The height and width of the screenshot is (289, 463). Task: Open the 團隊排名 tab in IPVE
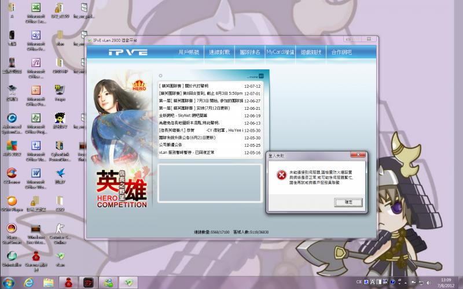(x=250, y=52)
